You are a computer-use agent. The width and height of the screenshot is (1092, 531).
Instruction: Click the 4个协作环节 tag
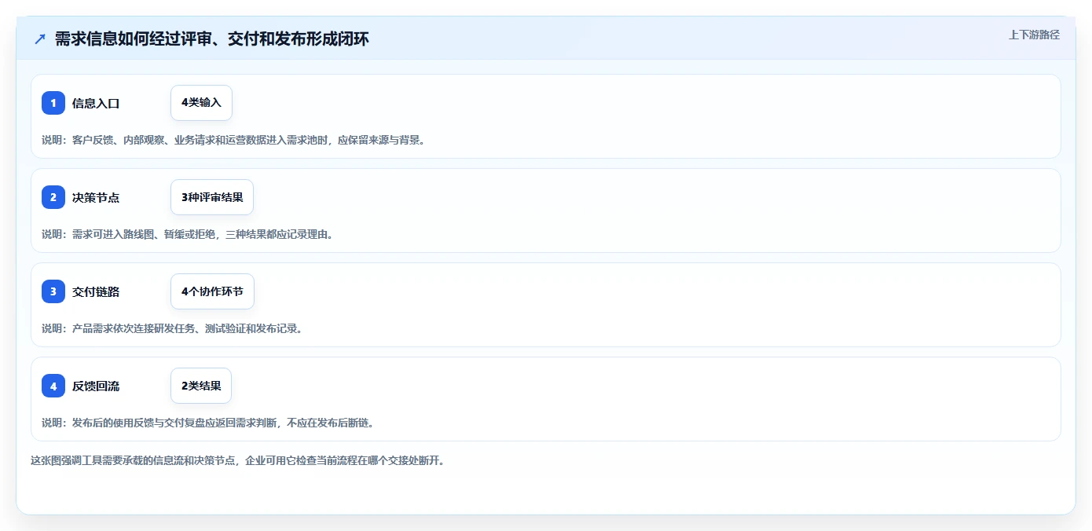click(212, 291)
